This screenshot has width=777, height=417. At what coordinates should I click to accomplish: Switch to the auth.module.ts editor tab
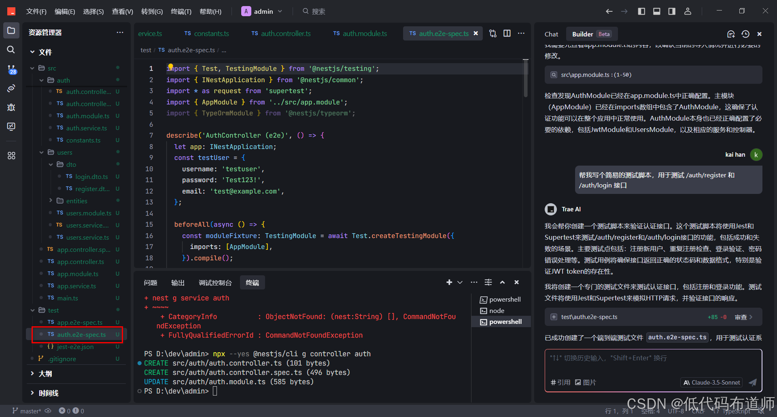[x=360, y=34]
